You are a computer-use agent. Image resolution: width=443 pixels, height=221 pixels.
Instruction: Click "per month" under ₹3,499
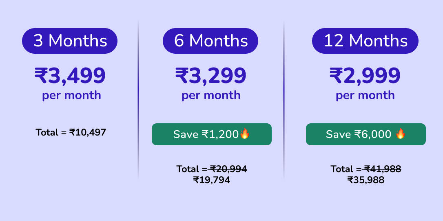(71, 95)
